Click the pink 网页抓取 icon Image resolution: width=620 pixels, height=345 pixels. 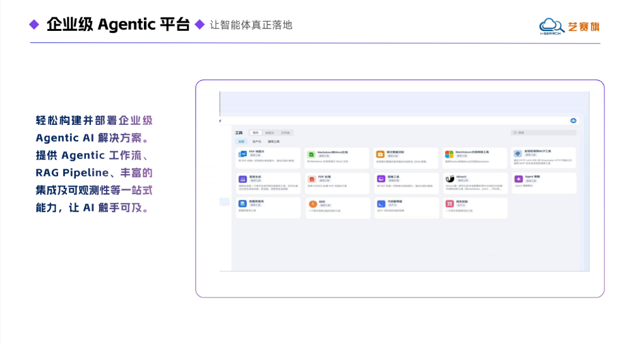(x=450, y=204)
